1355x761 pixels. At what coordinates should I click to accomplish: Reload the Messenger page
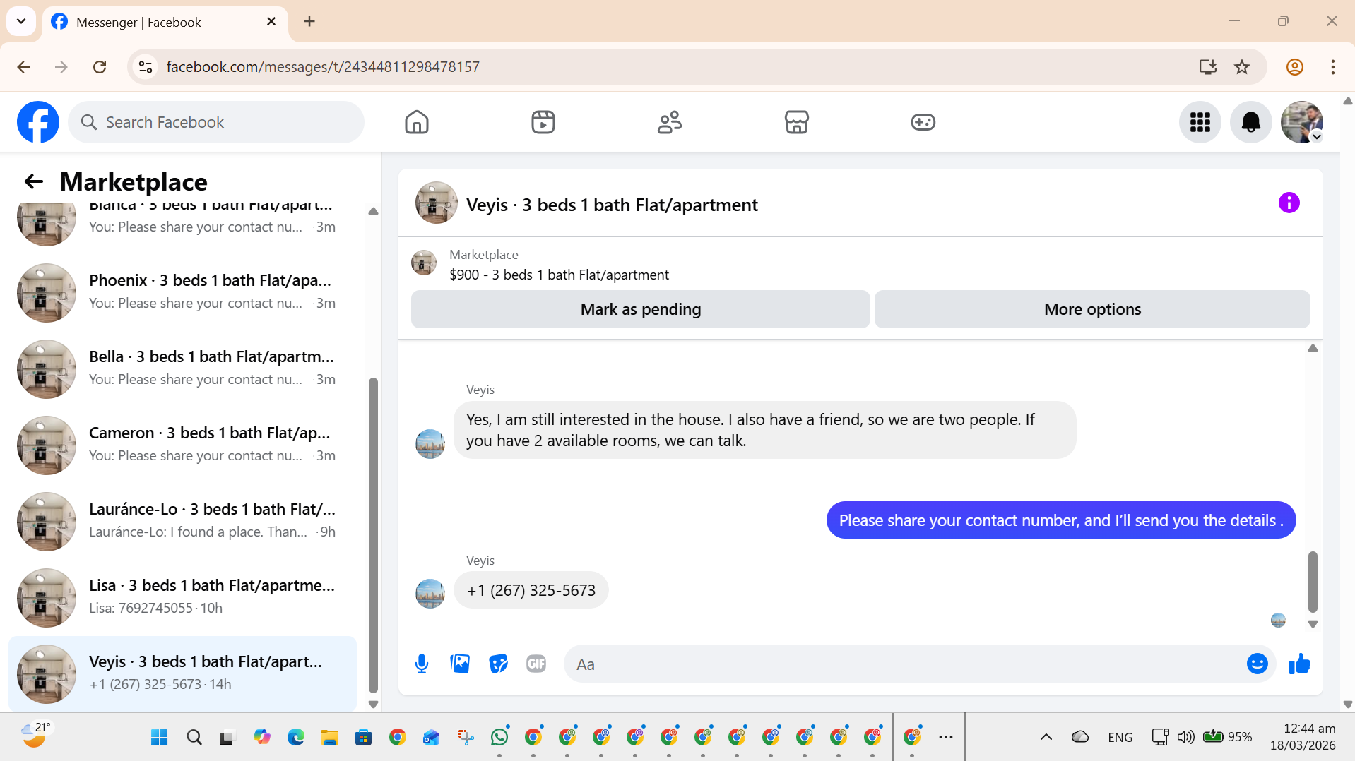pyautogui.click(x=100, y=67)
